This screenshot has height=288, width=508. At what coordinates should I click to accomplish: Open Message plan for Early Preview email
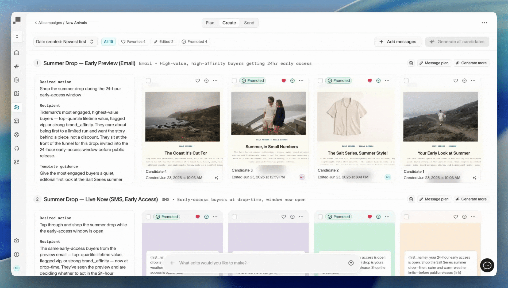pos(434,63)
